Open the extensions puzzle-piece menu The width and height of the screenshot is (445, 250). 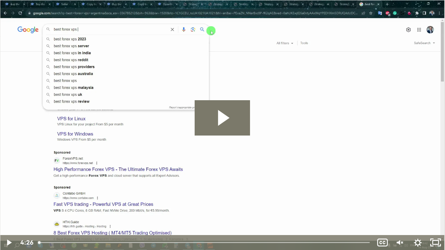point(417,13)
